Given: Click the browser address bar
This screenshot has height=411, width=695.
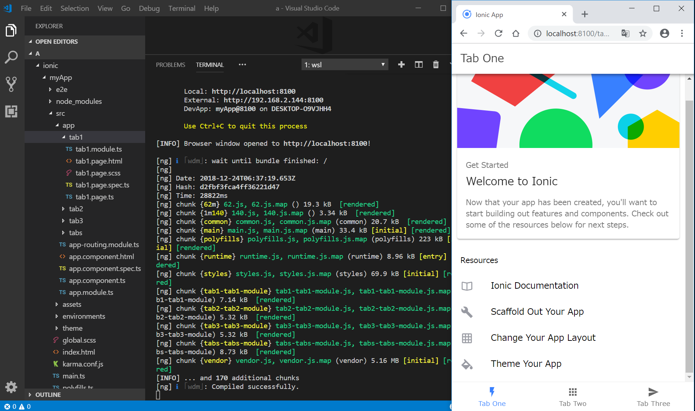Looking at the screenshot, I should coord(577,34).
